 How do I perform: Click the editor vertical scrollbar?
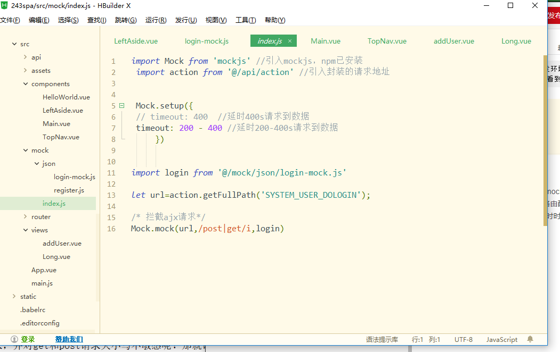pyautogui.click(x=545, y=141)
